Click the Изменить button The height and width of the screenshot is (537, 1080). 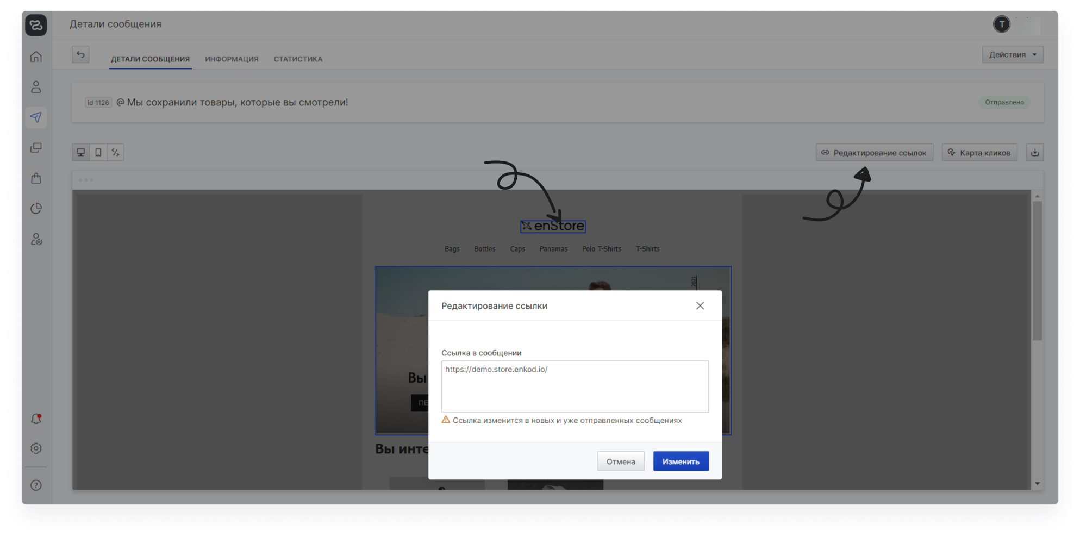(x=681, y=461)
